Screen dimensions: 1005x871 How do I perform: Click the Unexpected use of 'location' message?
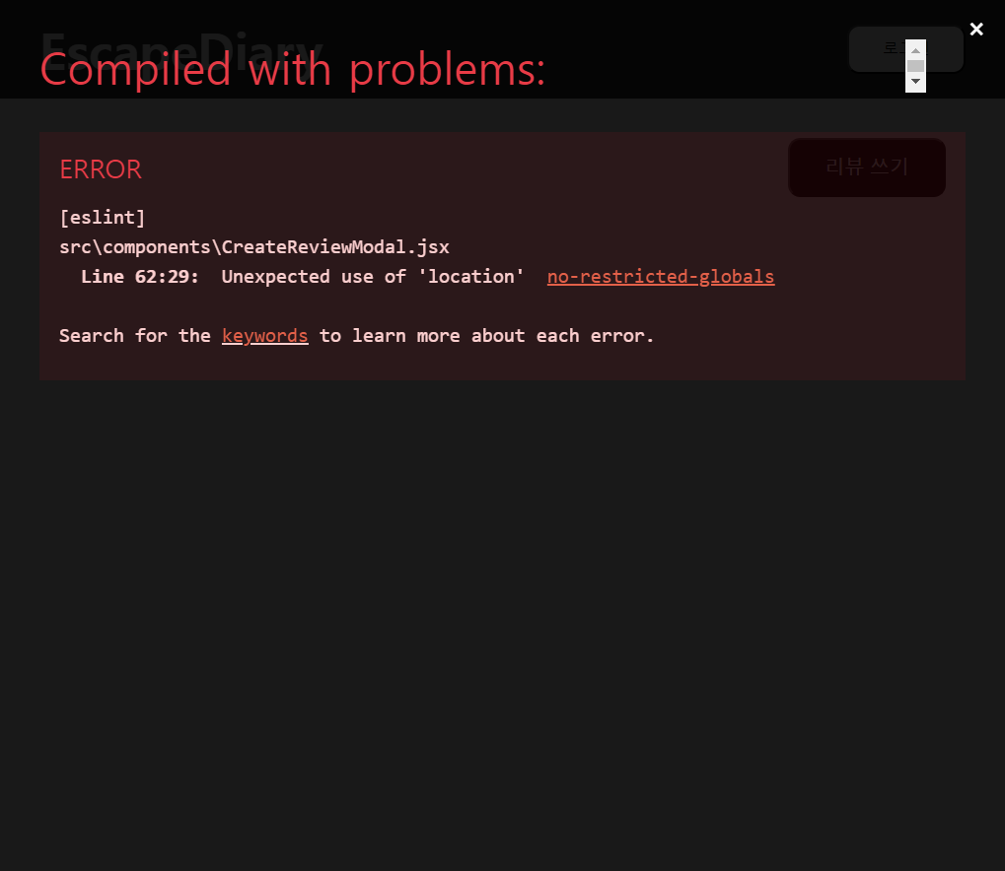(372, 277)
